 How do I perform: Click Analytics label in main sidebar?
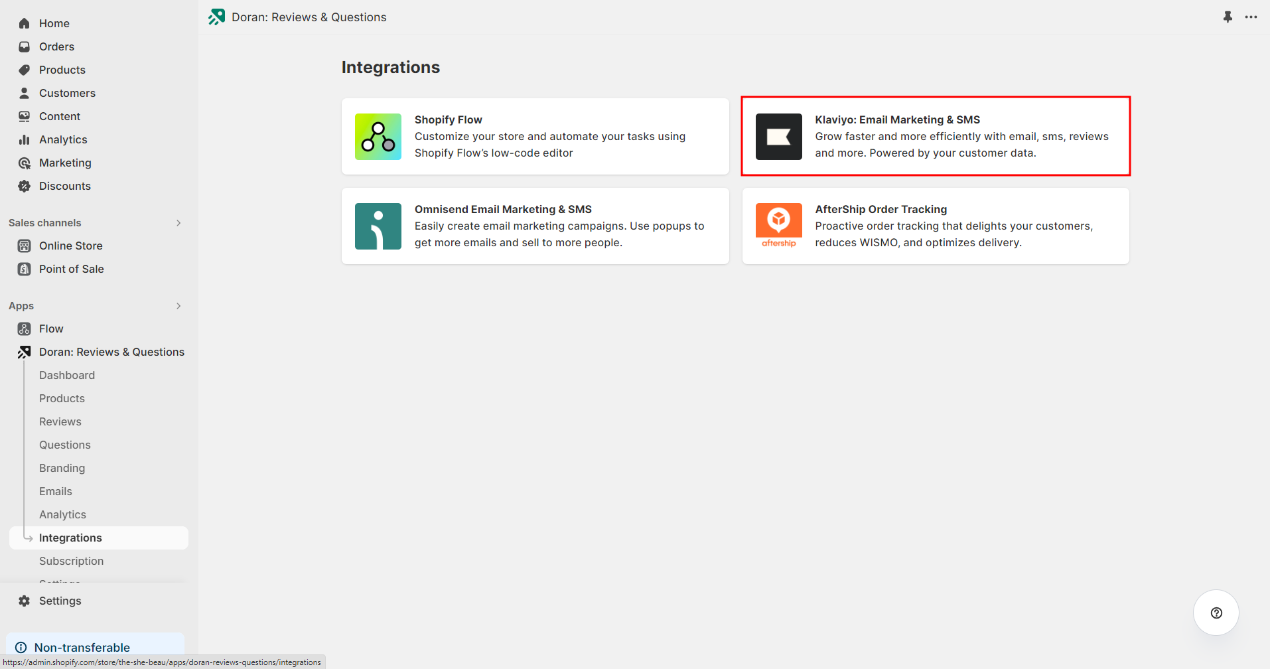[x=63, y=139]
